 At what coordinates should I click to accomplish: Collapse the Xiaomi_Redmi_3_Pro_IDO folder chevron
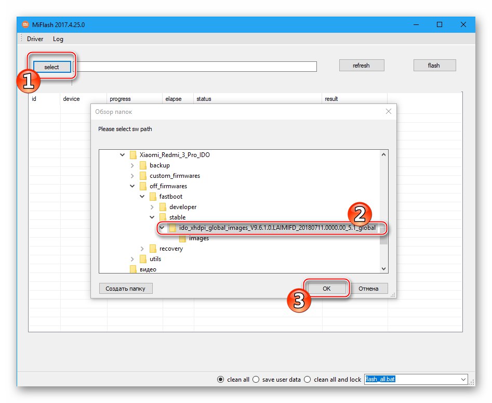[x=123, y=155]
